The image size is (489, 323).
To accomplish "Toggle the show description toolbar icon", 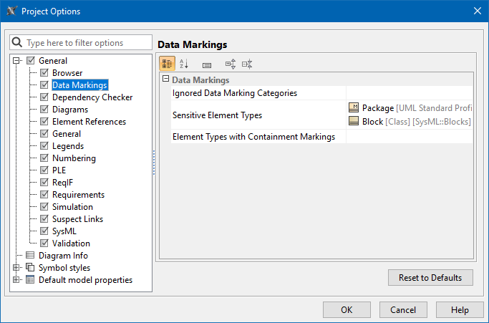I will tap(206, 64).
